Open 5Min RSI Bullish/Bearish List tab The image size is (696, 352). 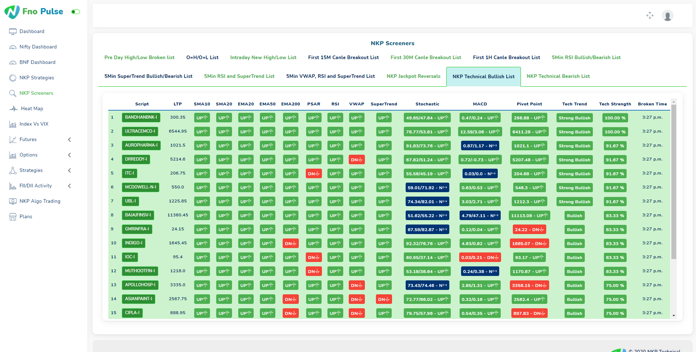coord(586,57)
